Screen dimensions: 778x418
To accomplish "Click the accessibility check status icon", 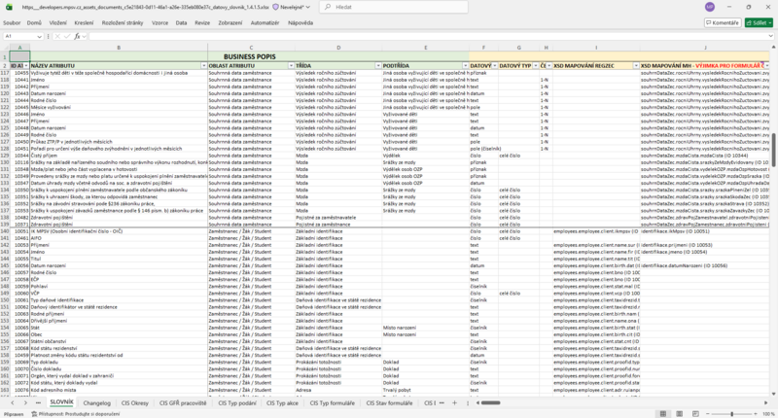I will pyautogui.click(x=35, y=413).
